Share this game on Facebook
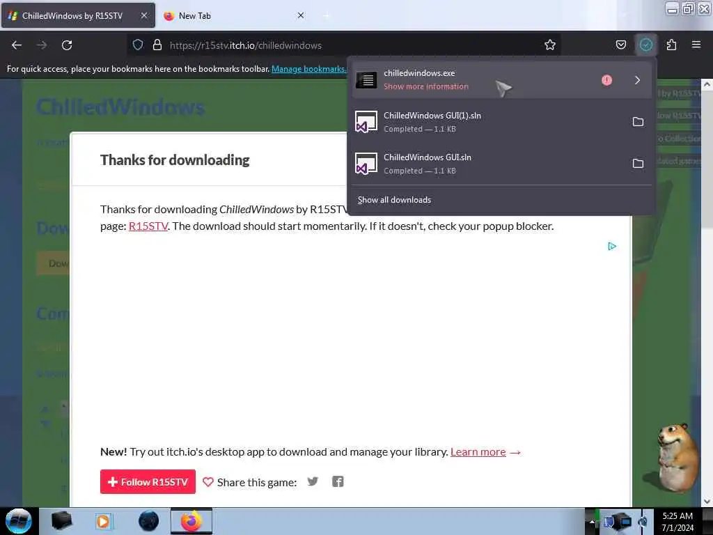 click(338, 481)
